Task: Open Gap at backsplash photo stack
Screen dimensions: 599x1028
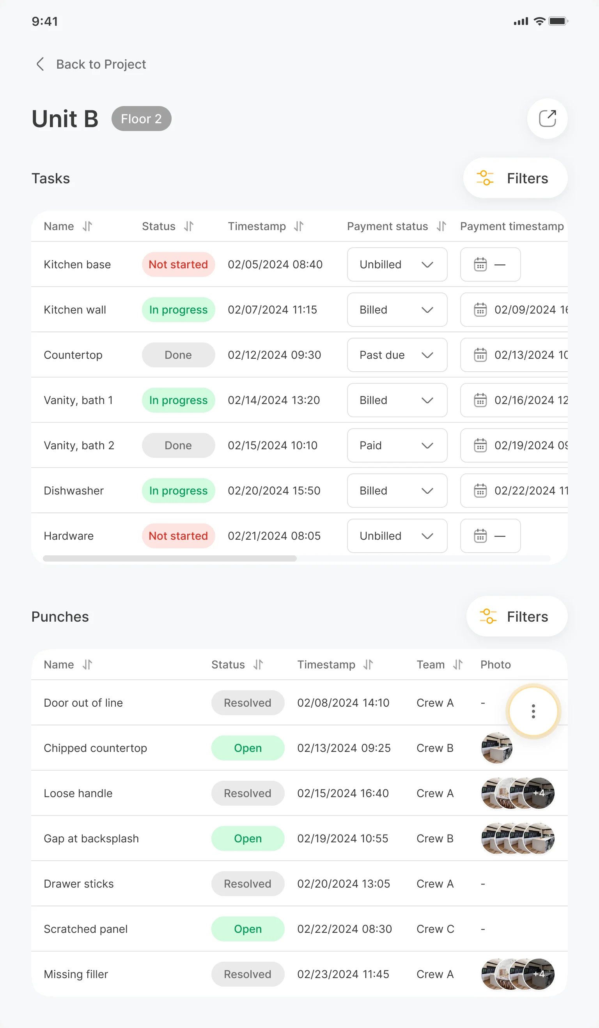Action: [x=518, y=838]
